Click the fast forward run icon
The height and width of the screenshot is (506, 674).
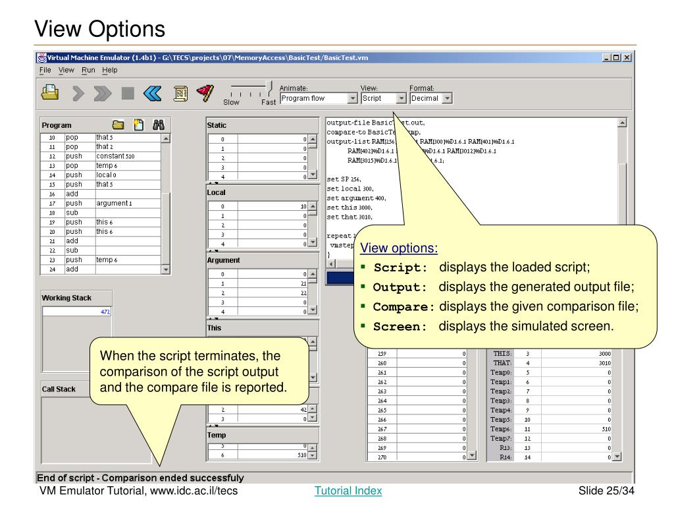(x=102, y=93)
